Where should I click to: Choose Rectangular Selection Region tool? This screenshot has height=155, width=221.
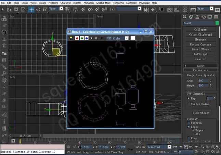[16, 10]
